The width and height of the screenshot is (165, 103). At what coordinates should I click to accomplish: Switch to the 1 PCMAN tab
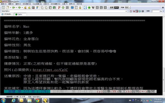pyautogui.click(x=7, y=14)
